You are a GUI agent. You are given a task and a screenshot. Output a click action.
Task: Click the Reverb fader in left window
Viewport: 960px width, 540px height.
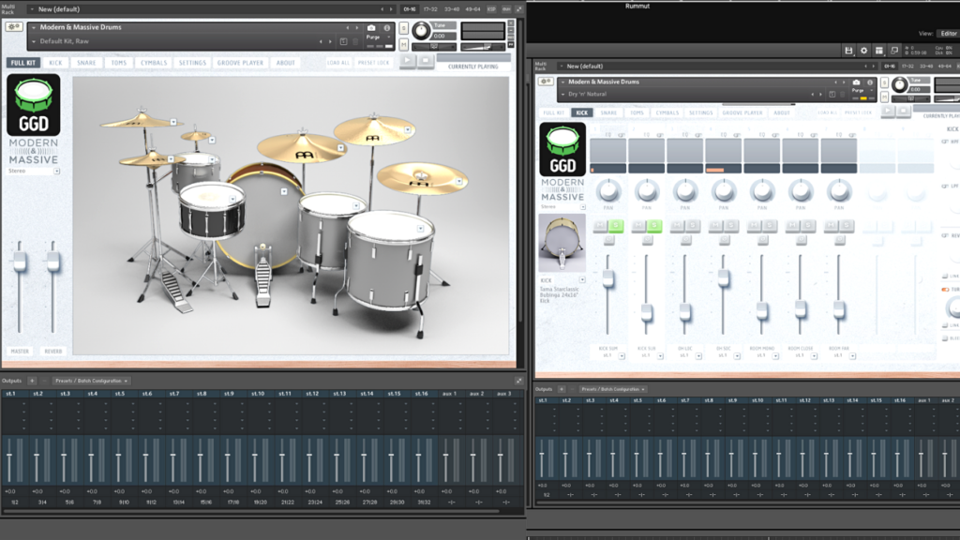53,262
